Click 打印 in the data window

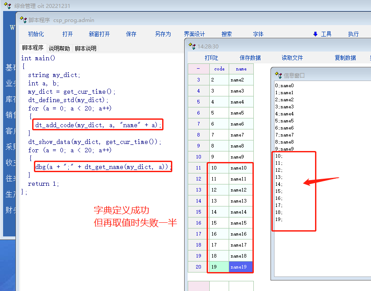(x=211, y=58)
